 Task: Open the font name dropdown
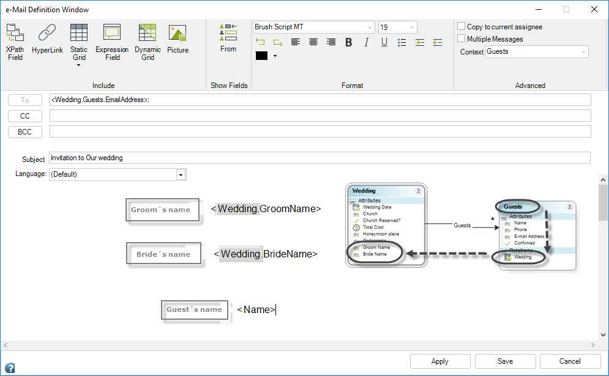coord(370,27)
